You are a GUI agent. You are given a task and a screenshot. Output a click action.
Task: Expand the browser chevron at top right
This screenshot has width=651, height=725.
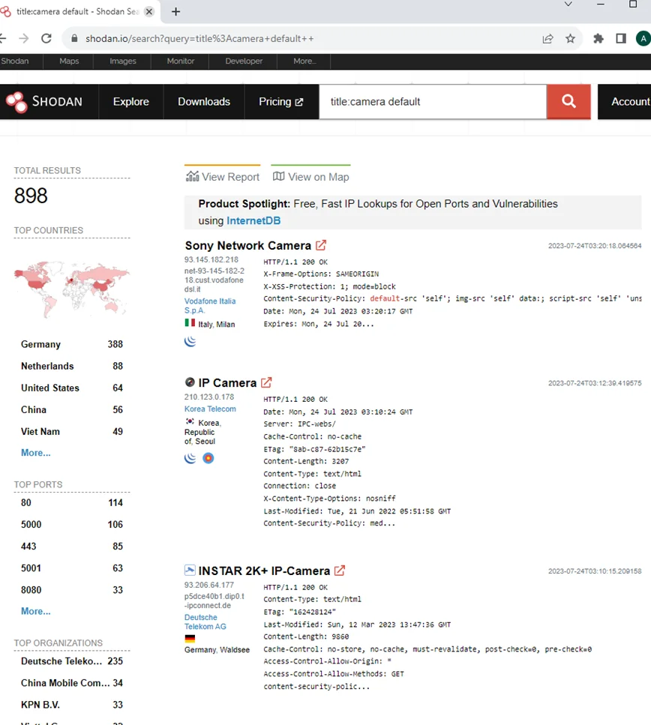coord(568,5)
